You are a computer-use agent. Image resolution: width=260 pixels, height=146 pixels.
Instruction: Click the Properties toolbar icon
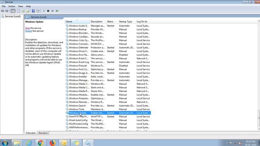point(19,11)
